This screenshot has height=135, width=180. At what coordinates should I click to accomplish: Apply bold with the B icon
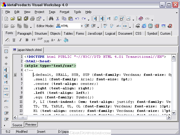point(27,40)
